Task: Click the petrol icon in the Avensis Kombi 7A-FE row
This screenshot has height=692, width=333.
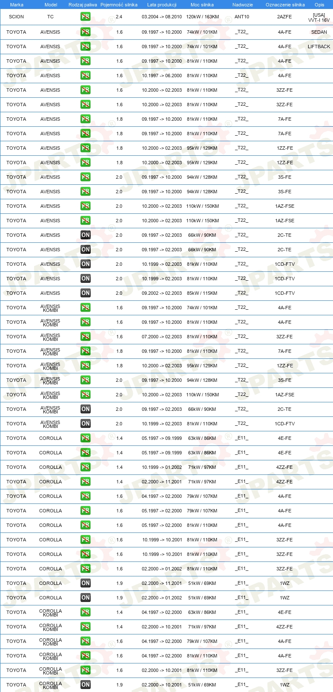Action: point(85,351)
